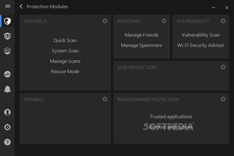
Task: Open Trusted applications list
Action: [x=171, y=117]
